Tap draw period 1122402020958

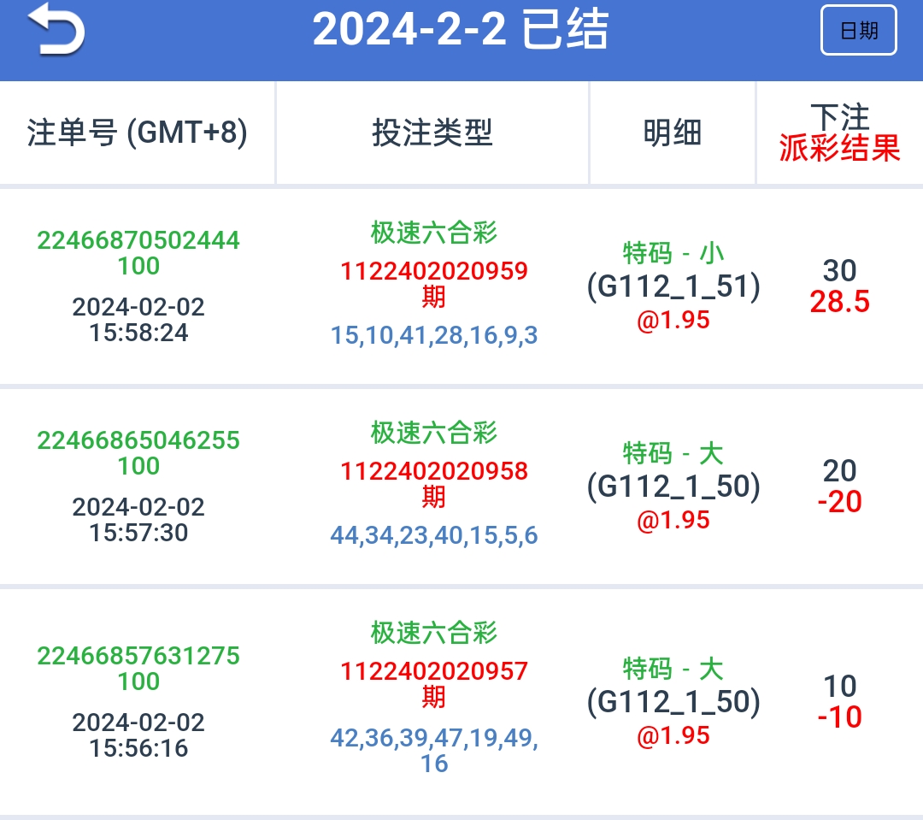tap(434, 472)
